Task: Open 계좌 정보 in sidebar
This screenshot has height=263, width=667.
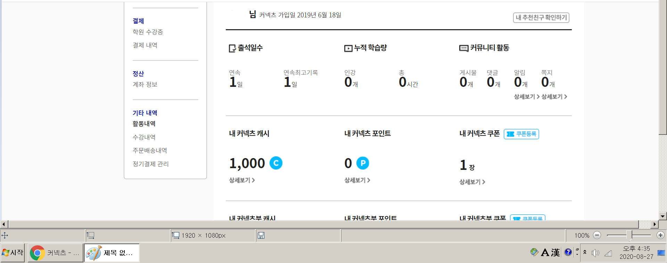Action: 145,84
